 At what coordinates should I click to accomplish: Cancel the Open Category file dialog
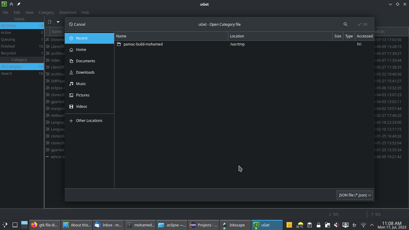pos(77,24)
